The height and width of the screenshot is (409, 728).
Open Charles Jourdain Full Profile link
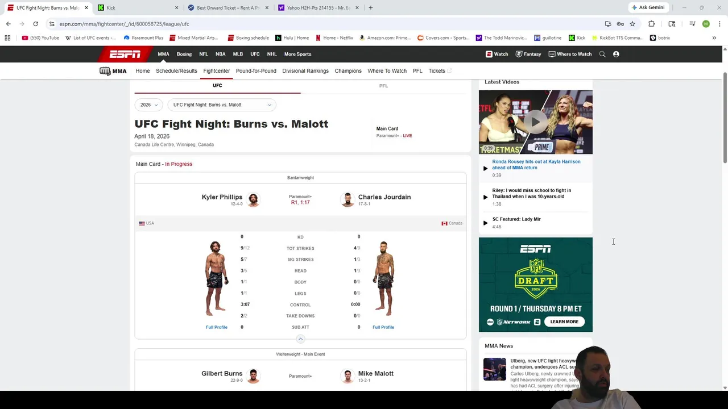383,327
